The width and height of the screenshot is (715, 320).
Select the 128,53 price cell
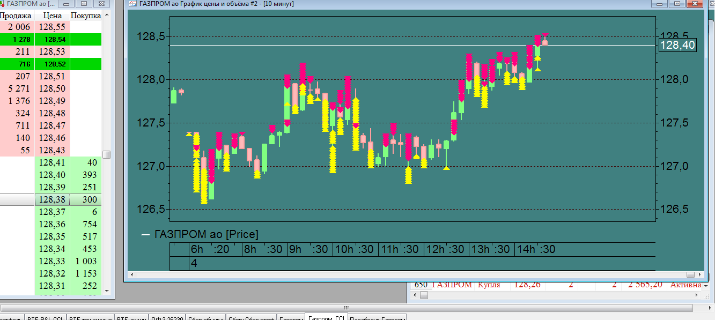point(52,51)
